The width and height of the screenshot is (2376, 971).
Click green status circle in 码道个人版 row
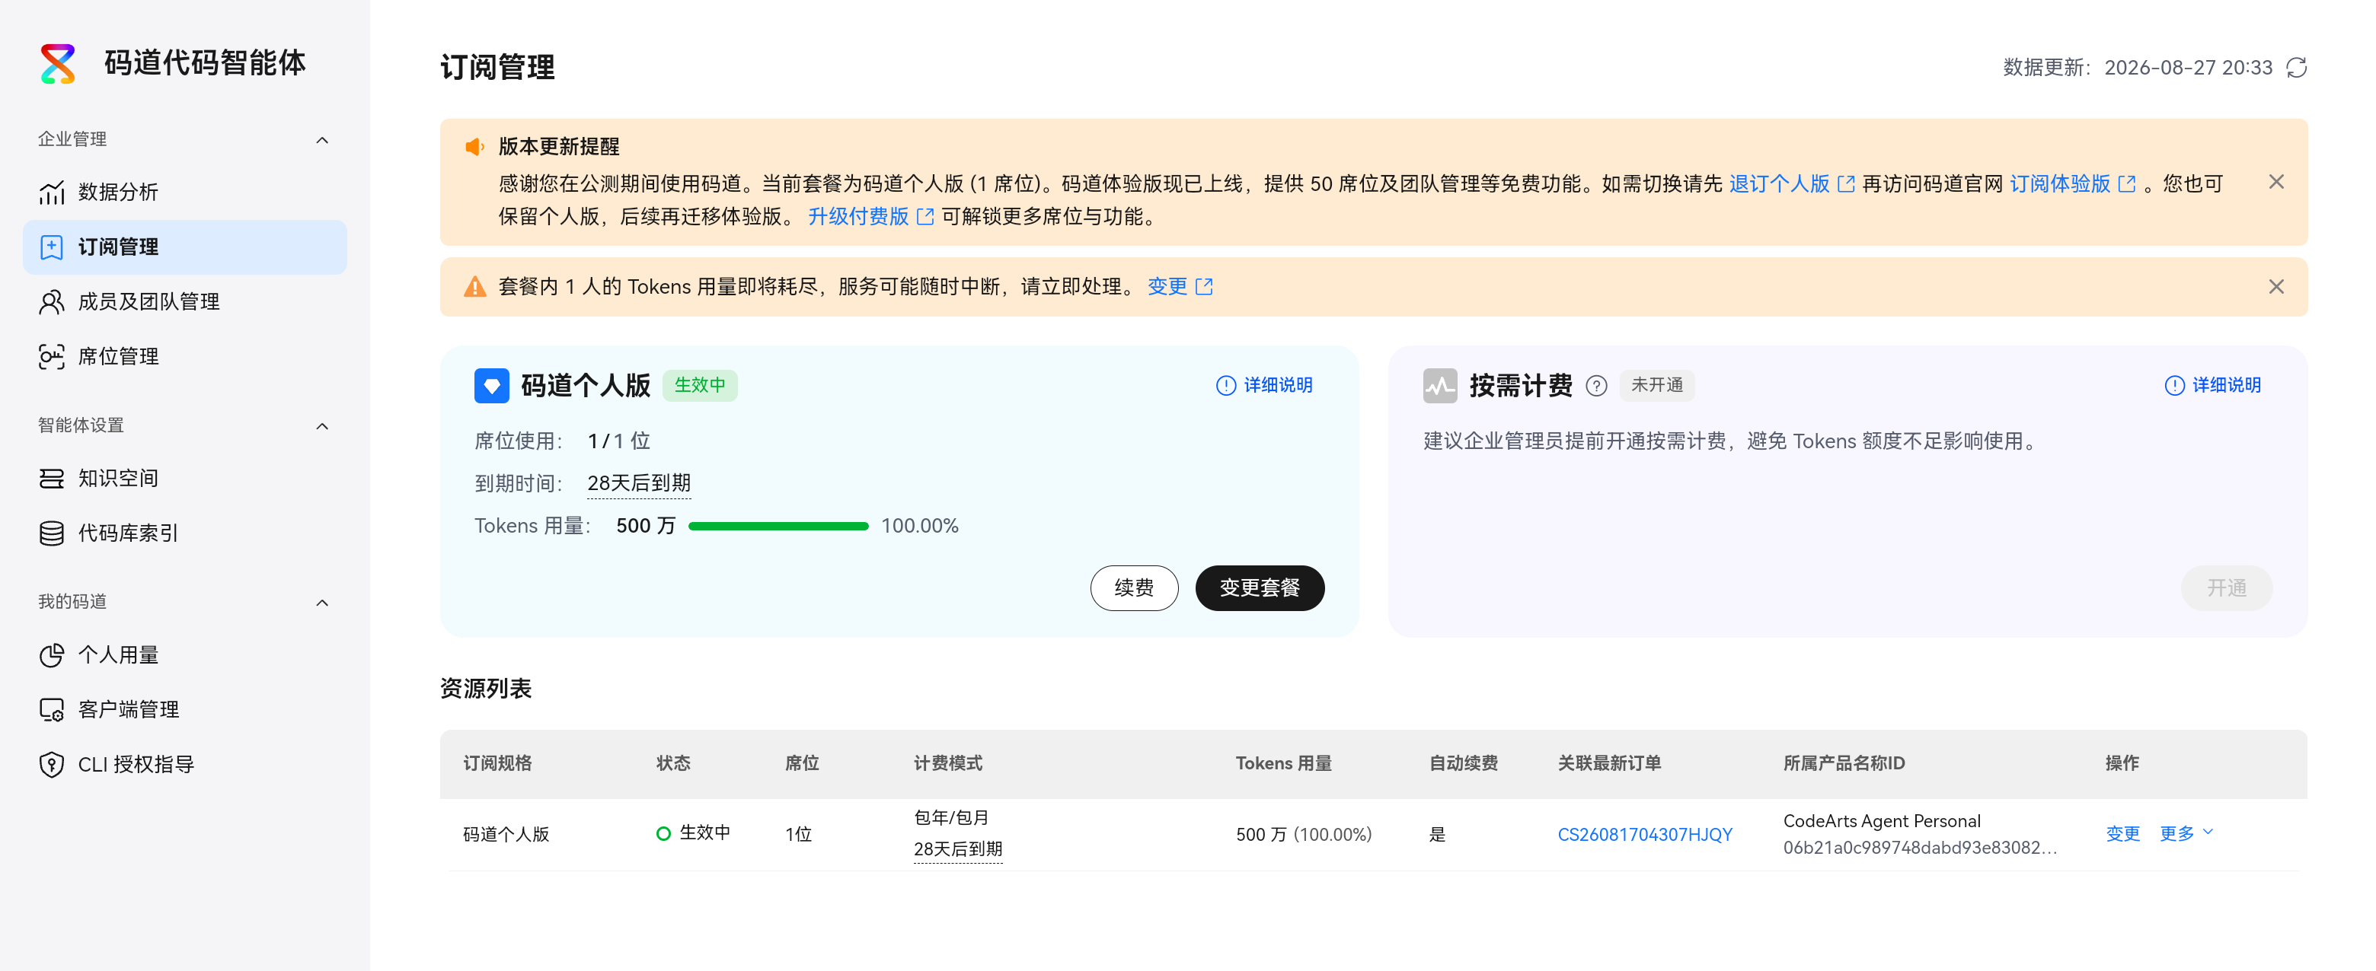663,833
